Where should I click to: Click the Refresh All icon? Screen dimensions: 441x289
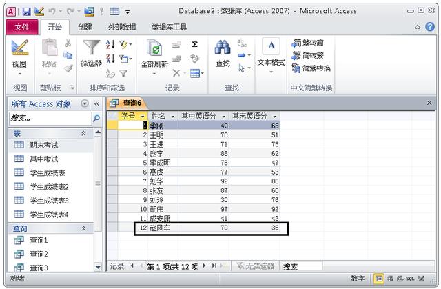click(154, 48)
